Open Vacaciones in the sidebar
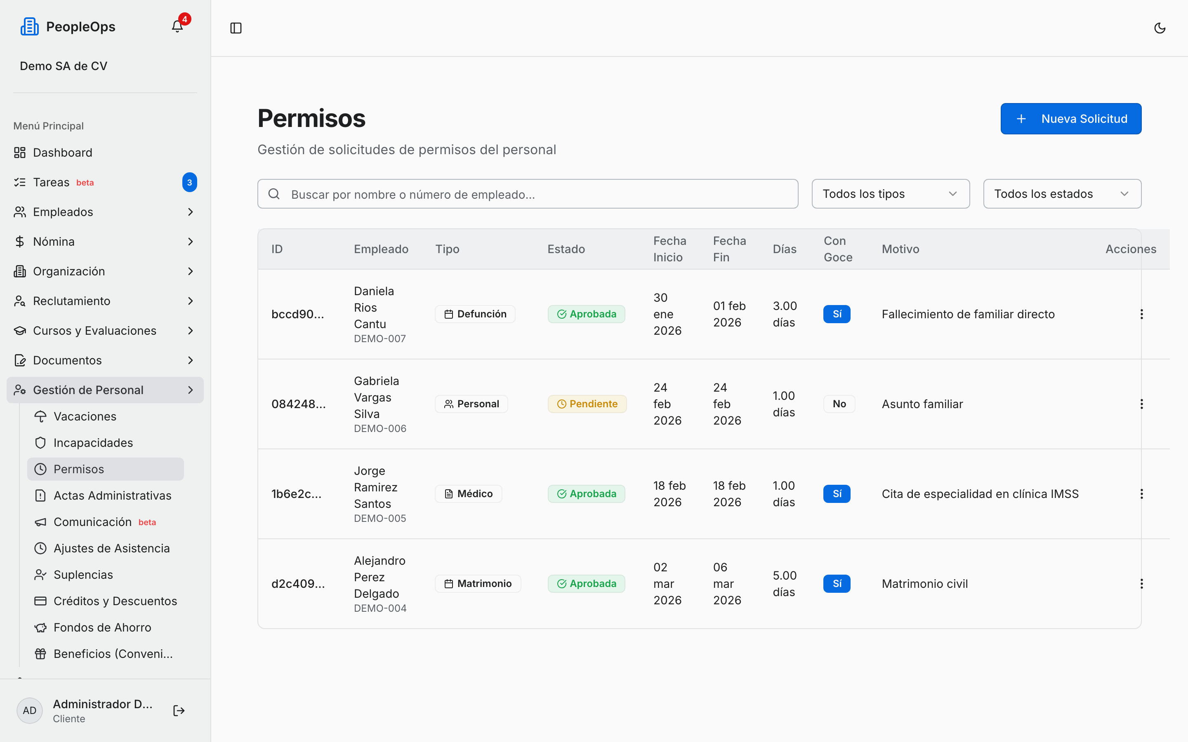The width and height of the screenshot is (1188, 742). pos(106,416)
